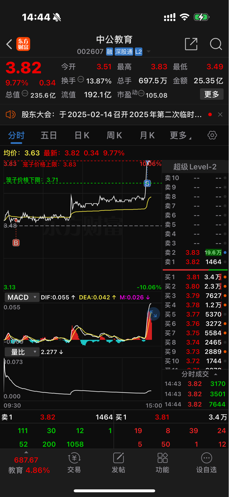Select the 买2 3.80 order row

pos(196,286)
